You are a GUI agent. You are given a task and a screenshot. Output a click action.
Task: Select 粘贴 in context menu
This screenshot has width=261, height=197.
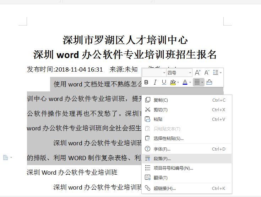(x=187, y=119)
